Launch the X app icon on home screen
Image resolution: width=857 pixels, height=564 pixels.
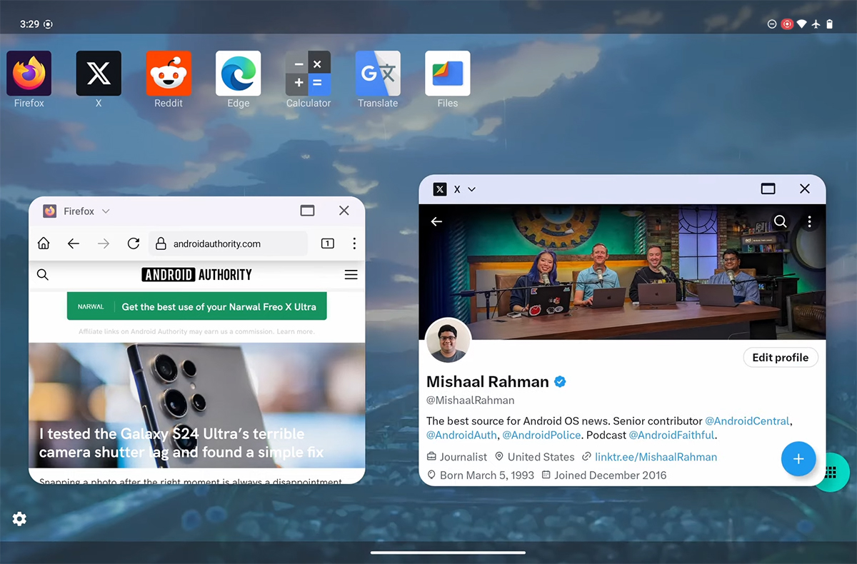pos(99,73)
